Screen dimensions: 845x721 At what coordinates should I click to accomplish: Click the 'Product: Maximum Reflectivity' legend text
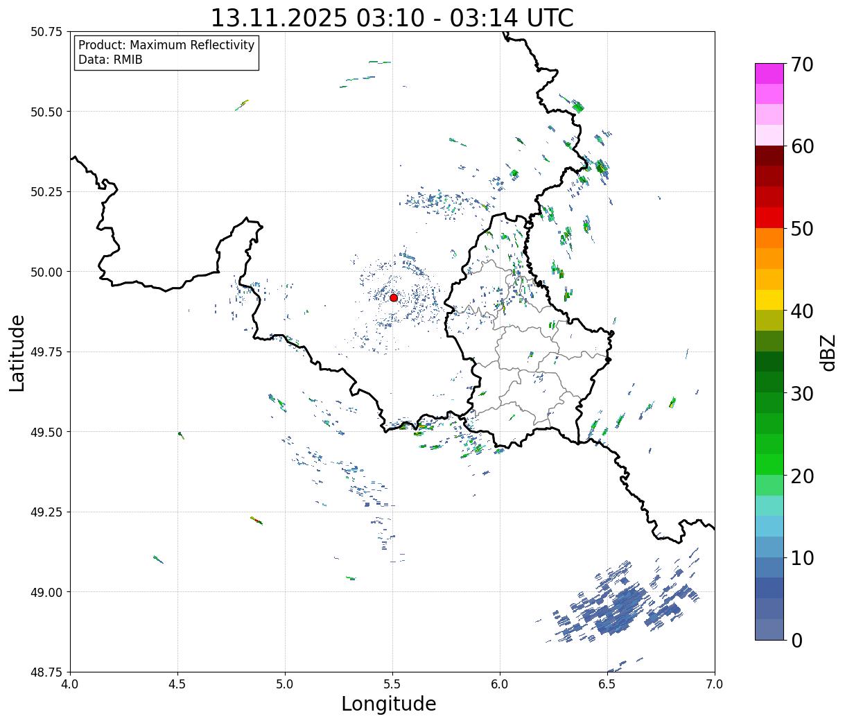[166, 45]
